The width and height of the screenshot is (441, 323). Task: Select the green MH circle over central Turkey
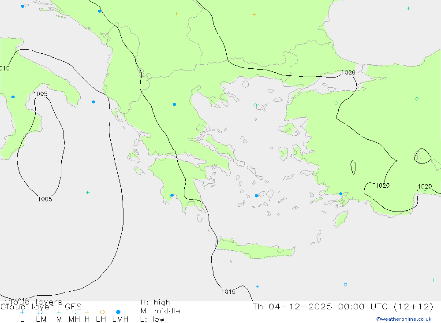click(417, 99)
